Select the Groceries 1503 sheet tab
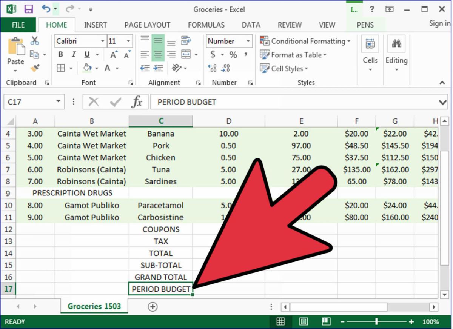Image resolution: width=453 pixels, height=329 pixels. pos(94,306)
